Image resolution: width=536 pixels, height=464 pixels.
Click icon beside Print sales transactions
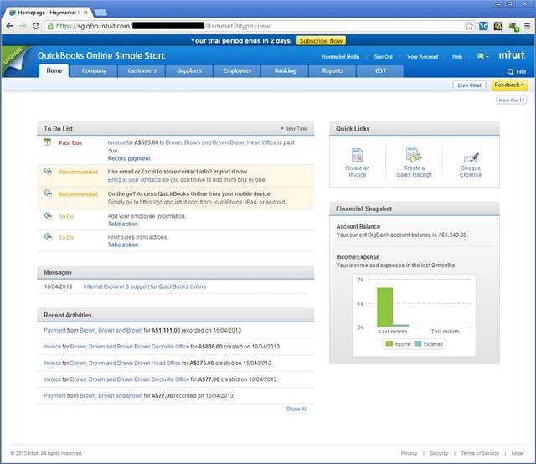[x=48, y=237]
